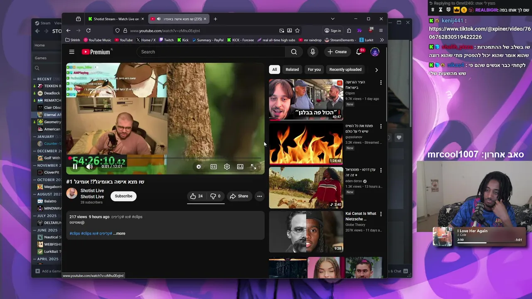Open the Twitch bookmark
Screen dimensions: 532x299
[x=166, y=40]
